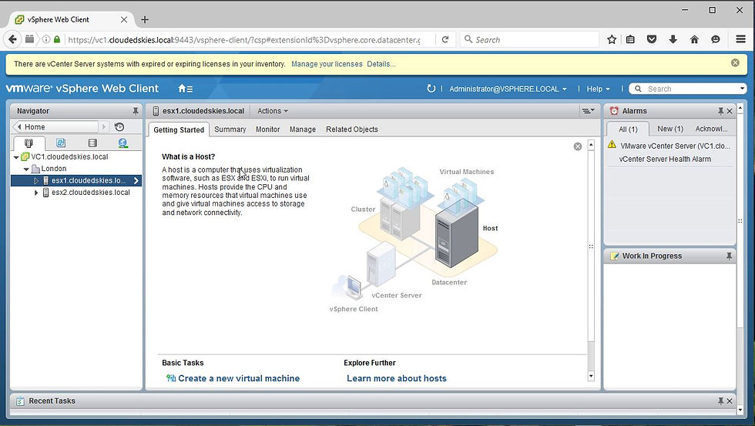Viewport: 755px width, 426px height.
Task: Open the browser downloads arrow
Action: pyautogui.click(x=673, y=39)
